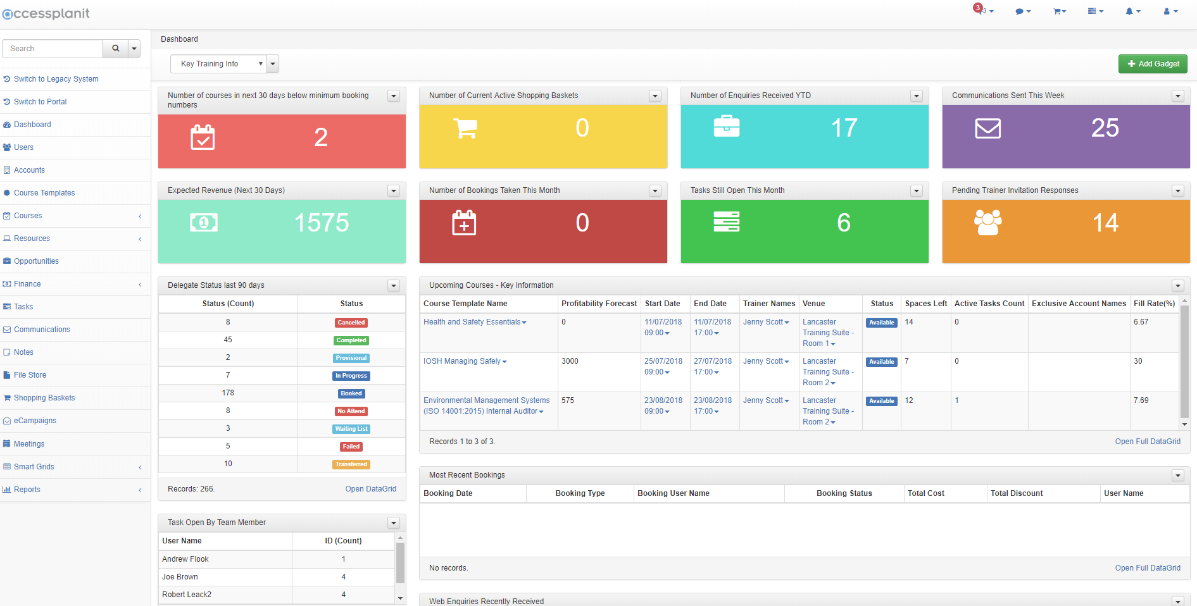Open the Key Training Info dashboard selector
Screen dimensions: 1197x606
coord(218,64)
